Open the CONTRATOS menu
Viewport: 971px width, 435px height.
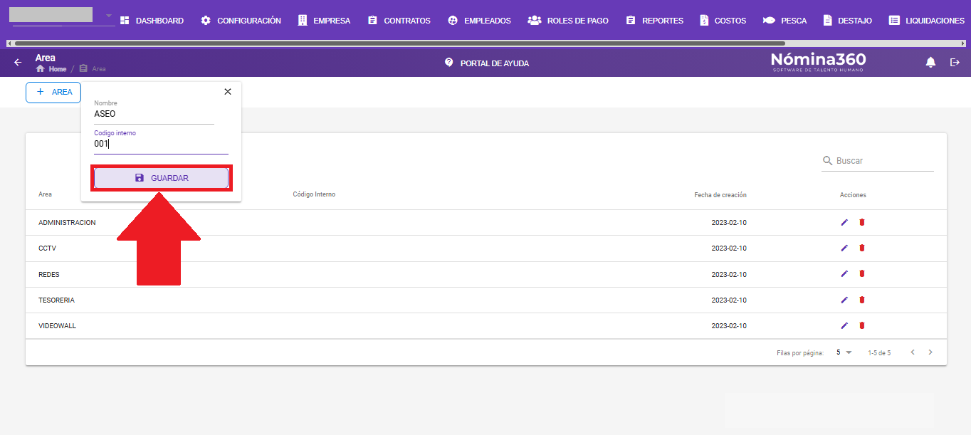tap(399, 21)
